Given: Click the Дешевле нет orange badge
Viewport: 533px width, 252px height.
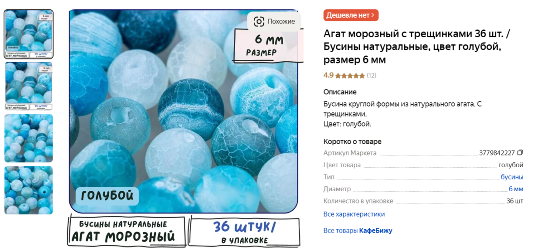Looking at the screenshot, I should 351,15.
